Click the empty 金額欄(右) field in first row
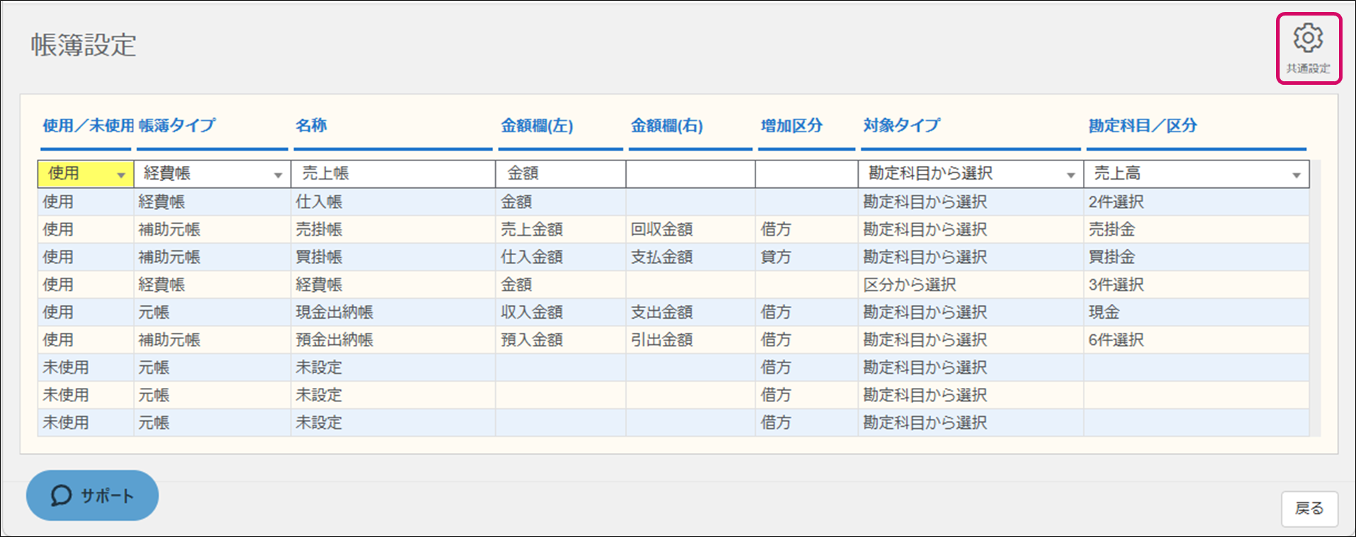 (690, 174)
